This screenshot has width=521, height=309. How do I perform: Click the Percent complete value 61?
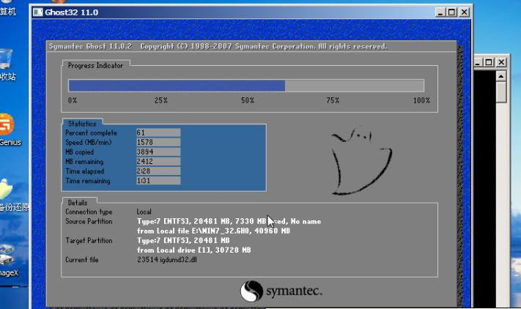tap(158, 133)
